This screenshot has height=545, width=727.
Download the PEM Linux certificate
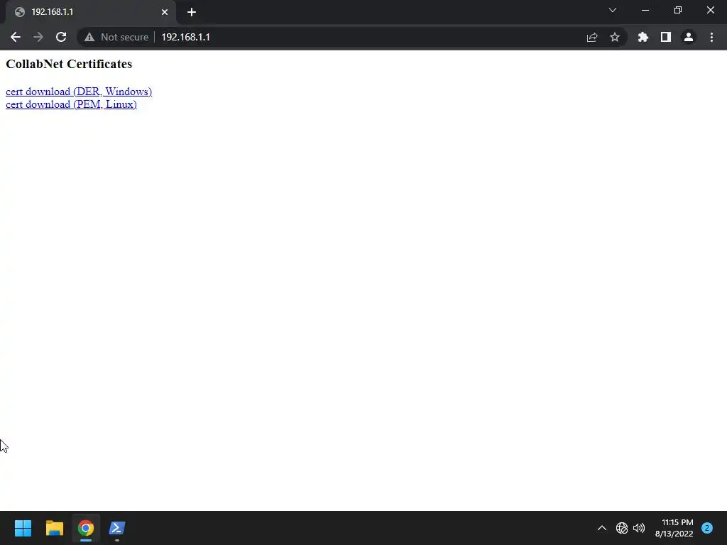click(72, 104)
